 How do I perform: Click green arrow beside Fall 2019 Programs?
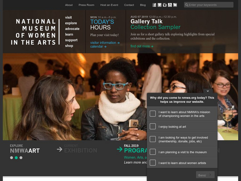(120, 149)
